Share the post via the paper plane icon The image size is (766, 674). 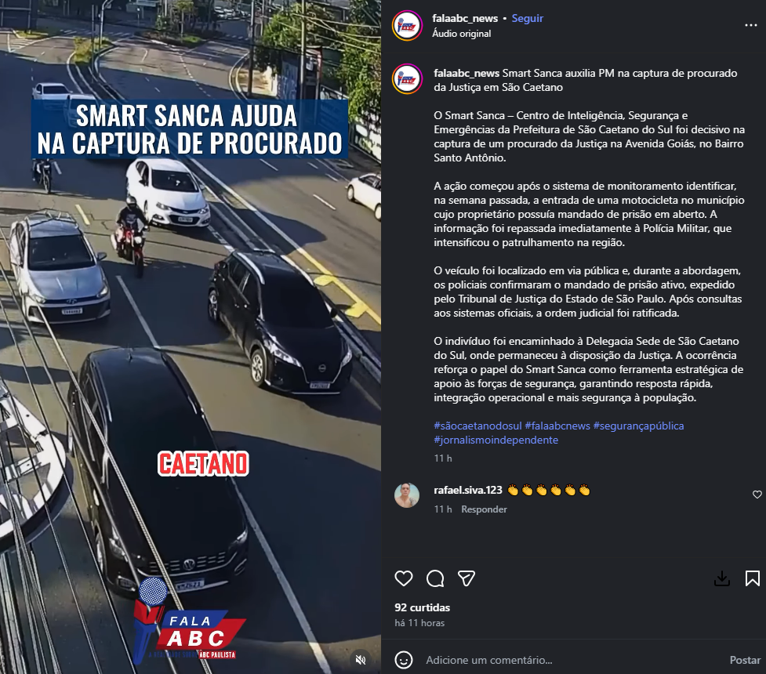466,578
